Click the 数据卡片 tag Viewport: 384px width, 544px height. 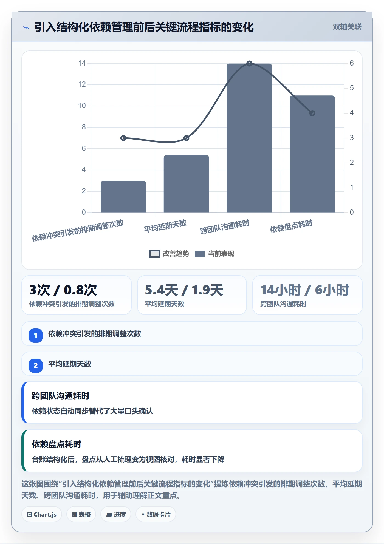coord(156,514)
